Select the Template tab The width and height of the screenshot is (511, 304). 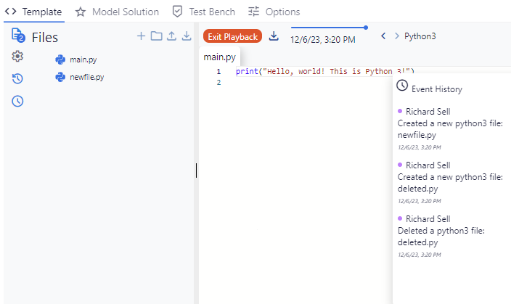33,12
